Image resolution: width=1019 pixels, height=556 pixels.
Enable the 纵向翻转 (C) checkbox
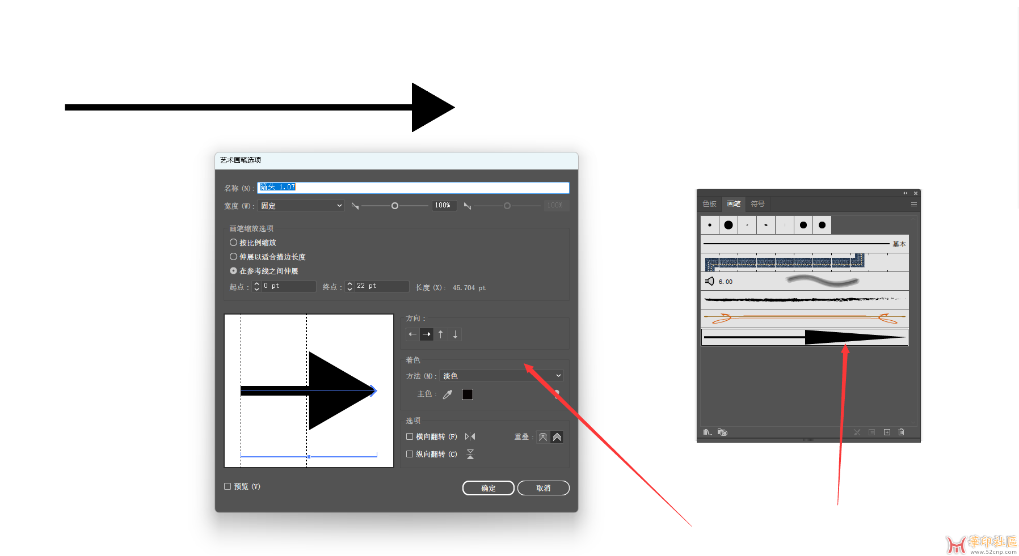pos(410,455)
